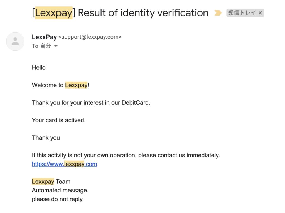Click the Automated message line

60,190
